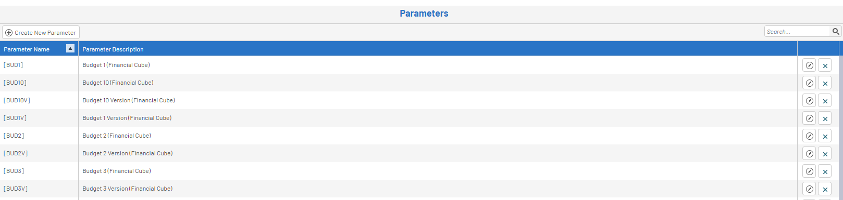Toggle sort arrow on Parameter Name
Viewport: 843px width, 200px height.
[70, 48]
